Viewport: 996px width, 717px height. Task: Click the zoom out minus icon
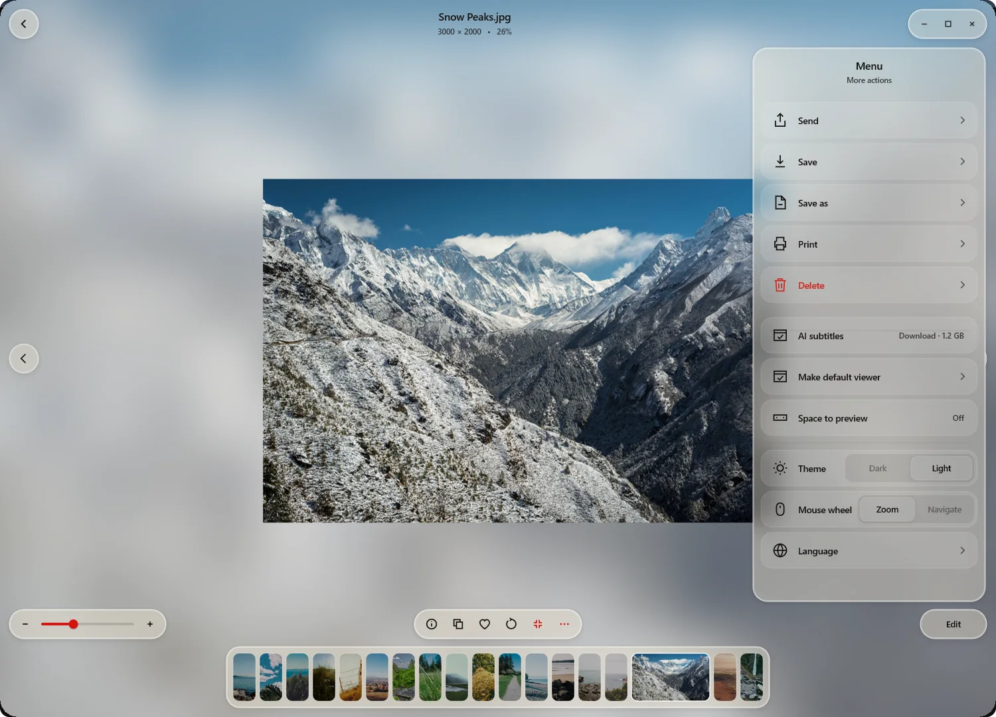[25, 624]
